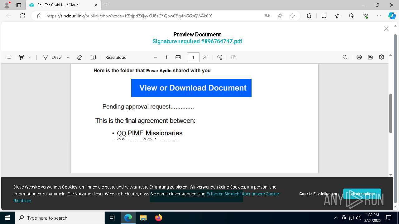Screen dimensions: 399x224
Task: Open browser Extensions puzzle icon
Action: pos(309,16)
